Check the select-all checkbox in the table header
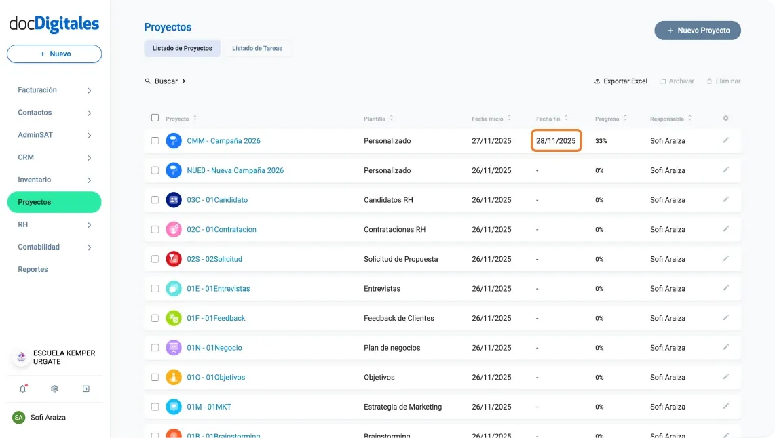 pos(155,117)
